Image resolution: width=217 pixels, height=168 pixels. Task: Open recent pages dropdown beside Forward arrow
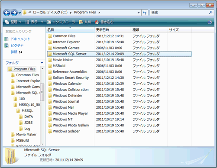coord(19,13)
